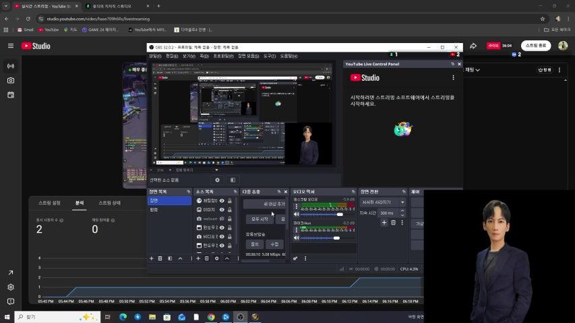Add a new source with plus icon
Viewport: 575px width, 323px height.
[198, 258]
